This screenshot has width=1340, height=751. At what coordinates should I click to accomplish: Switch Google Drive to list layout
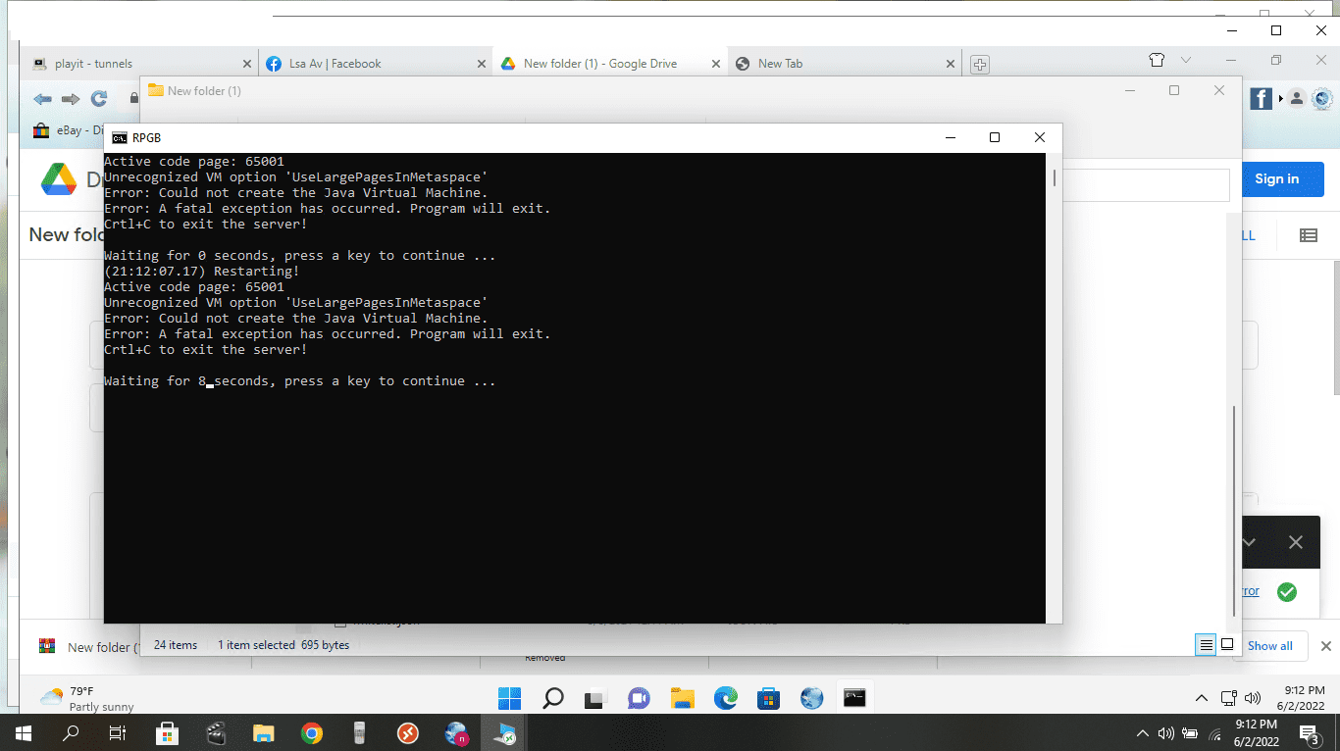pos(1308,235)
